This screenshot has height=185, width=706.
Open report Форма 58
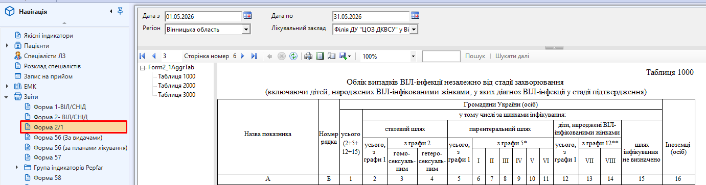point(47,177)
